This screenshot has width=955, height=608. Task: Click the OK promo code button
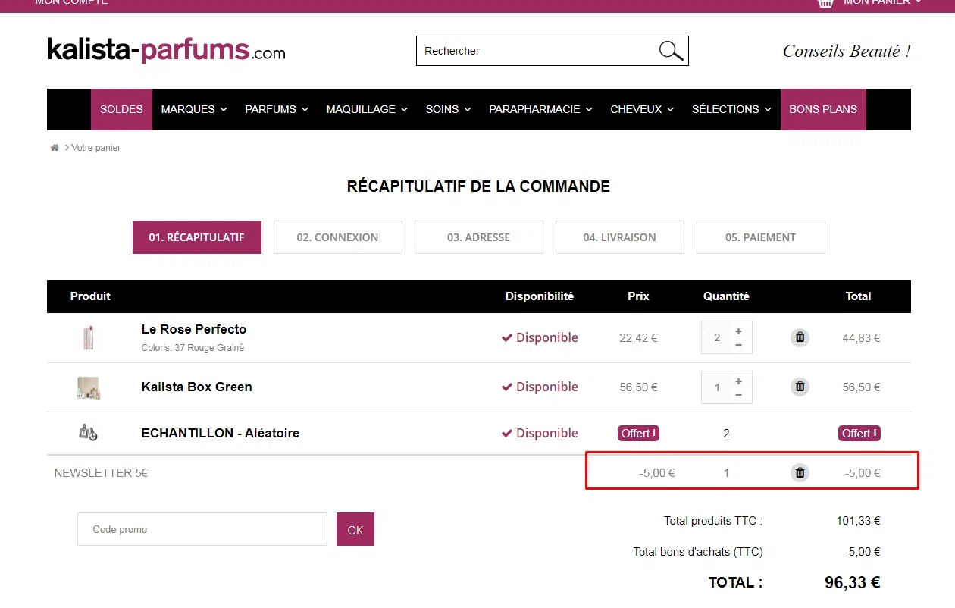click(x=355, y=529)
